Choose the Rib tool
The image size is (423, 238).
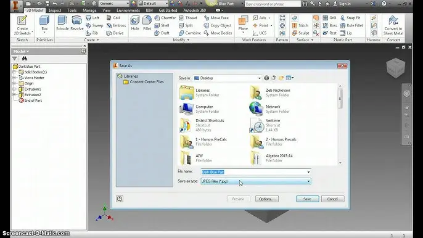click(x=92, y=33)
